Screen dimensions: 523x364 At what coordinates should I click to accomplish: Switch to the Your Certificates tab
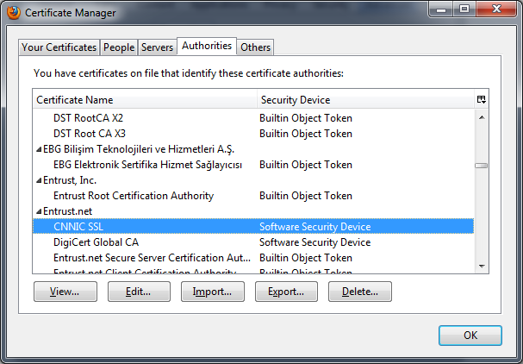click(x=59, y=47)
